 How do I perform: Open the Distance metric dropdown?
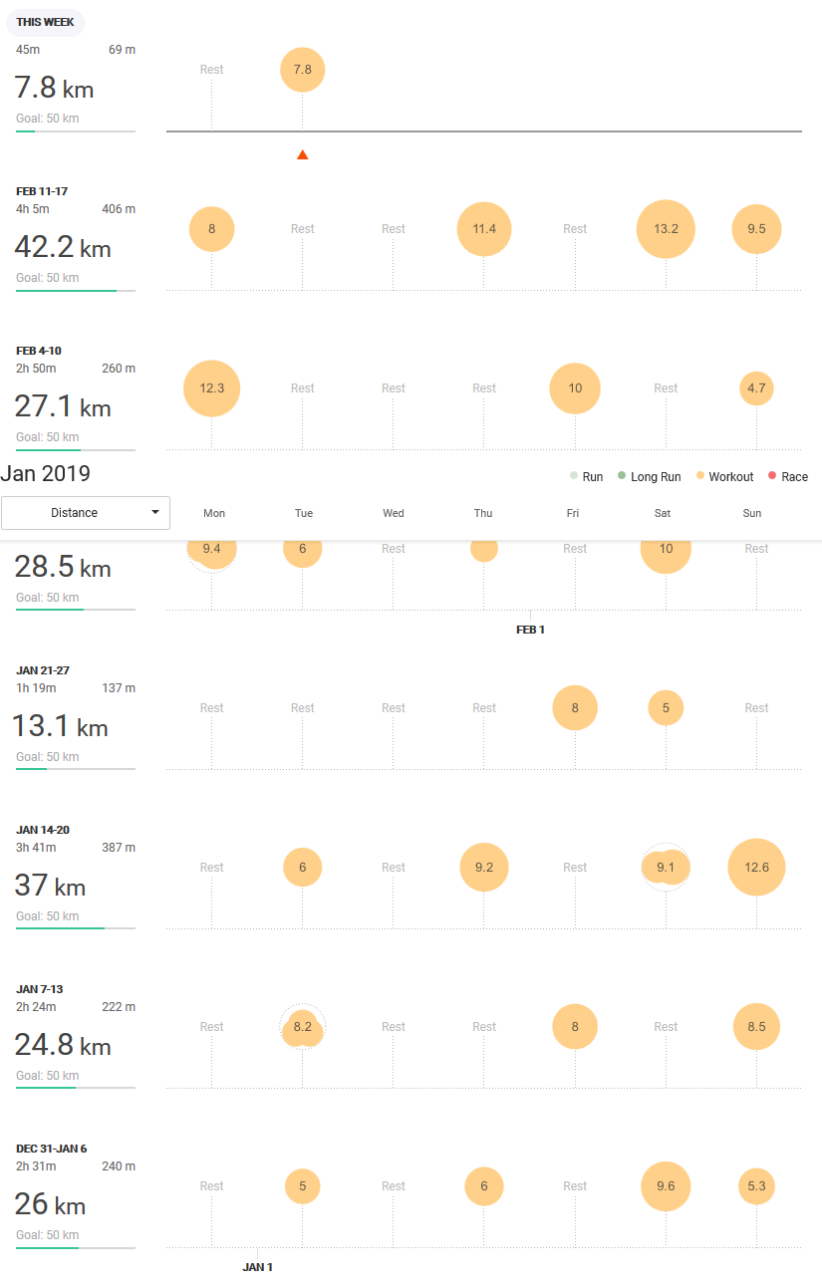click(x=85, y=513)
